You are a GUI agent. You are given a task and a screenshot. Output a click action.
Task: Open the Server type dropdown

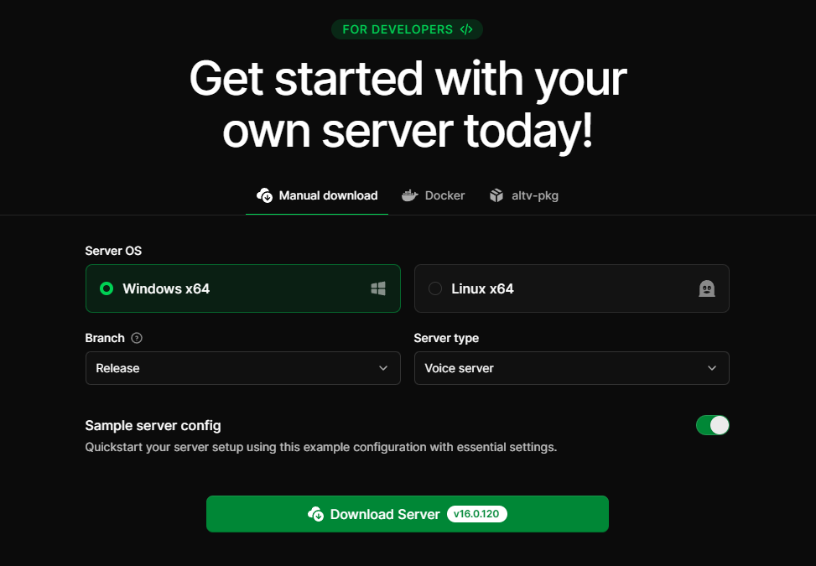pyautogui.click(x=571, y=368)
